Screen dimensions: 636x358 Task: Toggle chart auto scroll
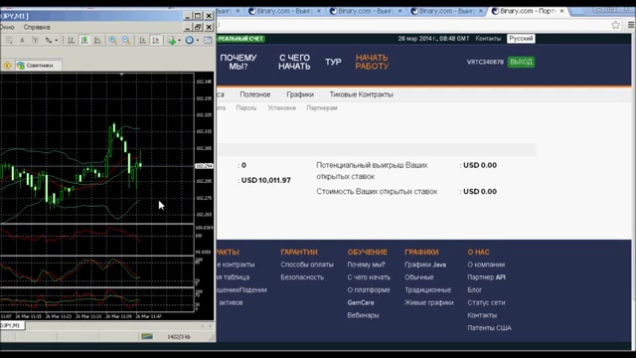pos(142,40)
